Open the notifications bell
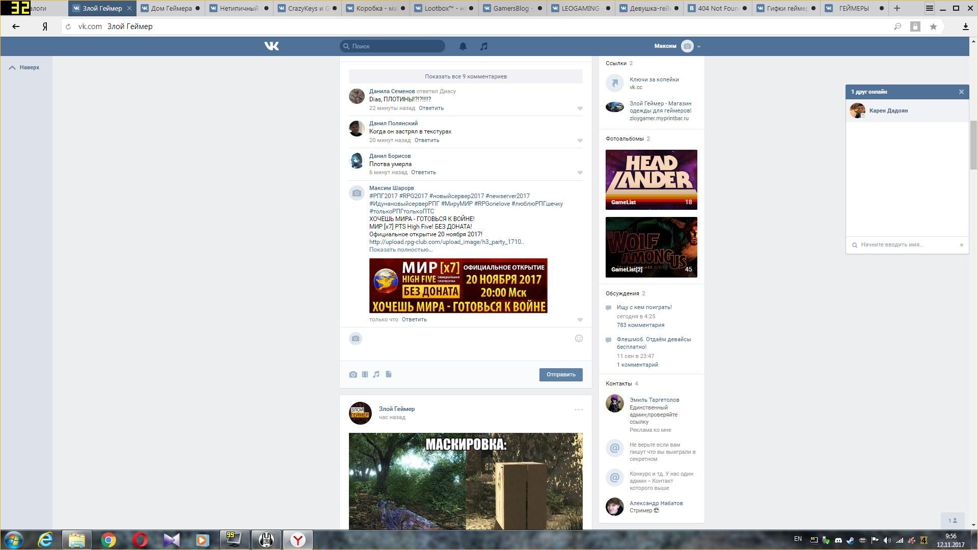This screenshot has height=550, width=978. point(463,46)
